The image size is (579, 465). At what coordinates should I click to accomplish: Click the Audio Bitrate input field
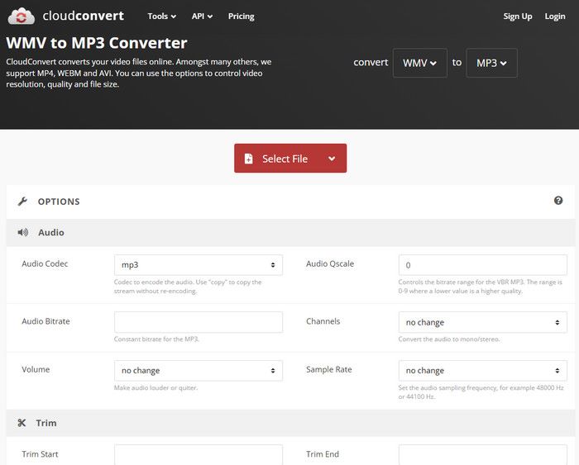pos(199,322)
